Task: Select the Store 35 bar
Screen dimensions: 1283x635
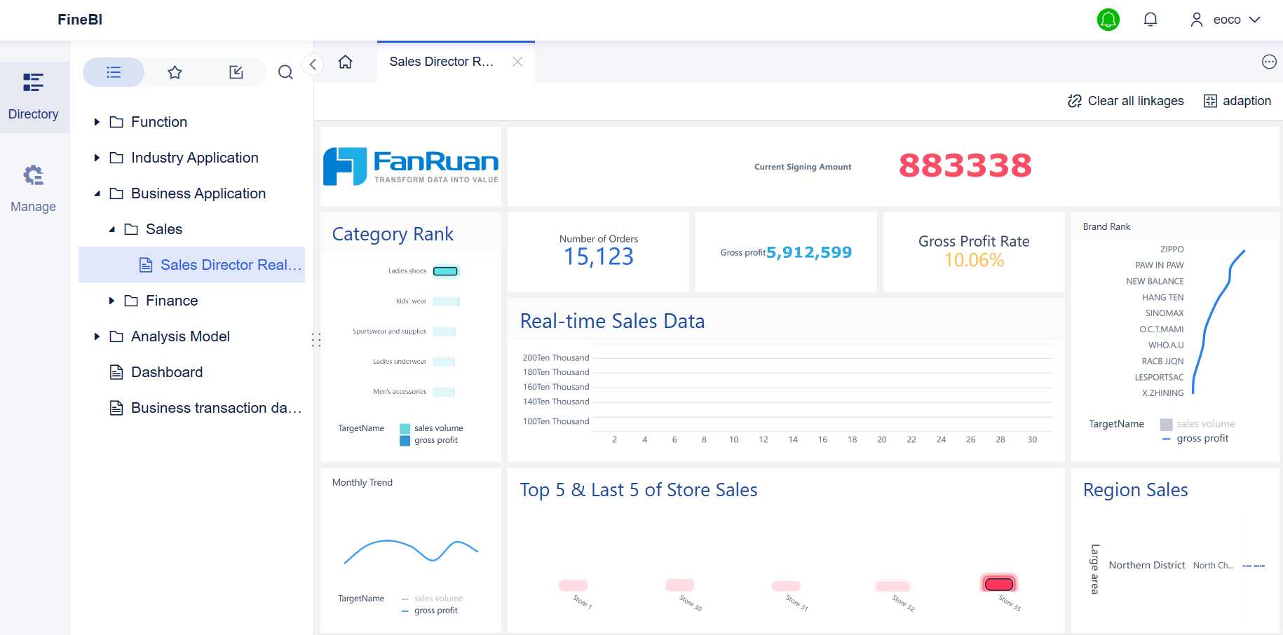Action: tap(998, 584)
